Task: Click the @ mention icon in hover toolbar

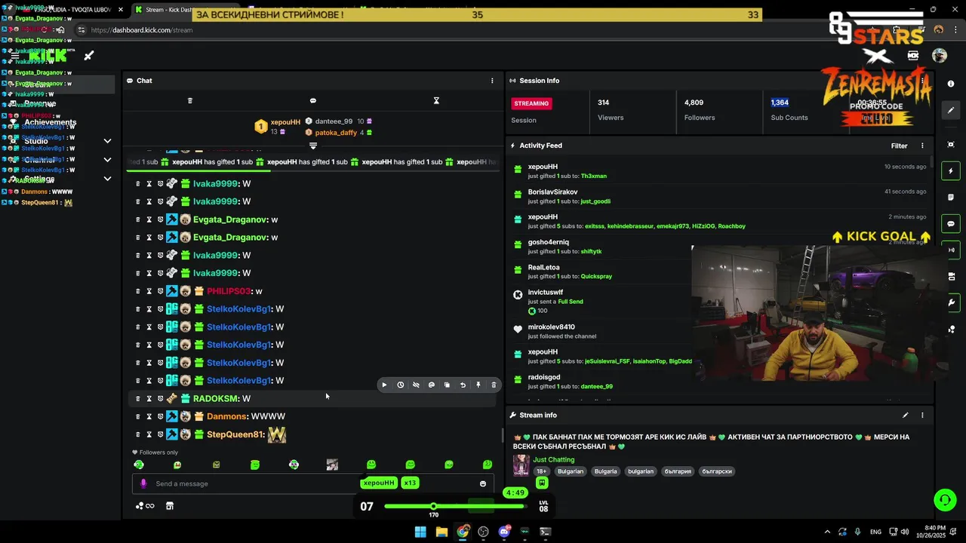Action: (x=432, y=385)
